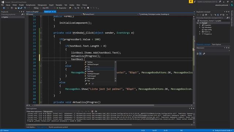The width and height of the screenshot is (234, 132).
Task: Open the Pomoc menu
Action: pyautogui.click(x=84, y=5)
